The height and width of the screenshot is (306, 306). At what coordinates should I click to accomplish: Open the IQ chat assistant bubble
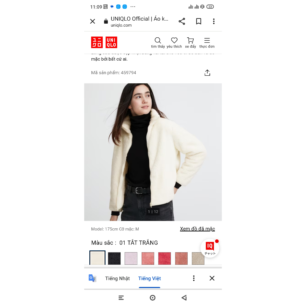210,248
